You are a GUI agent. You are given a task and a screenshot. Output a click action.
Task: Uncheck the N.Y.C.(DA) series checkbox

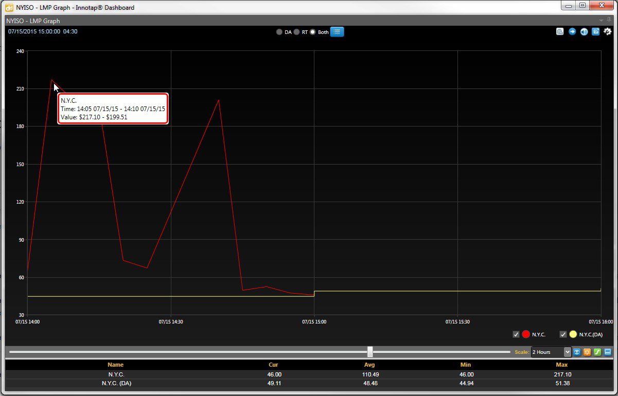click(563, 334)
